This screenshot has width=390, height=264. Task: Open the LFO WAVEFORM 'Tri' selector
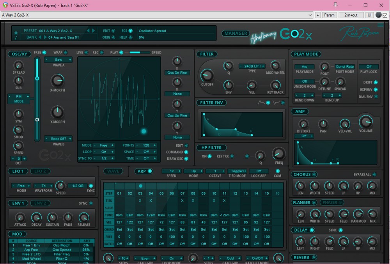point(44,186)
